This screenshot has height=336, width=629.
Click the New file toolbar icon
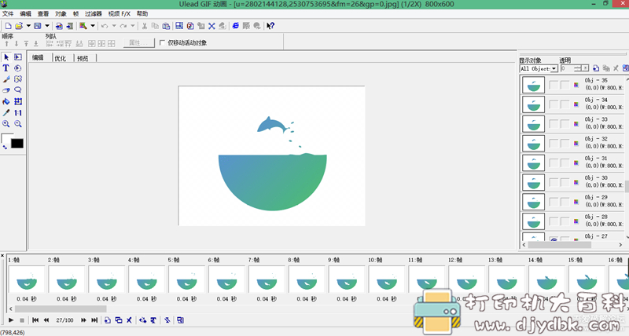tap(8, 26)
